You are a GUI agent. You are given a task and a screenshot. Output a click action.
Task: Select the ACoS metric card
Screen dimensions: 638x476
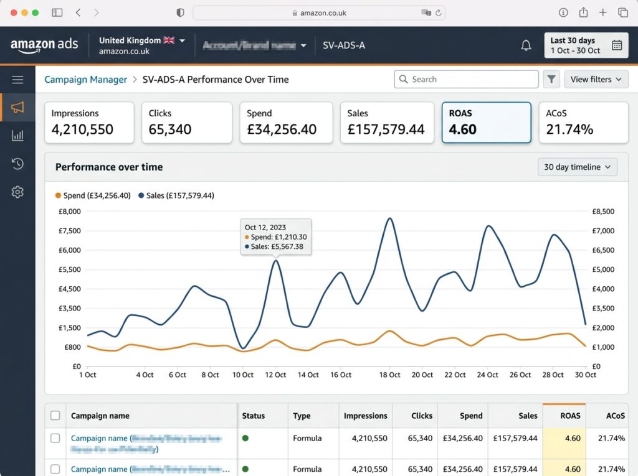point(583,123)
